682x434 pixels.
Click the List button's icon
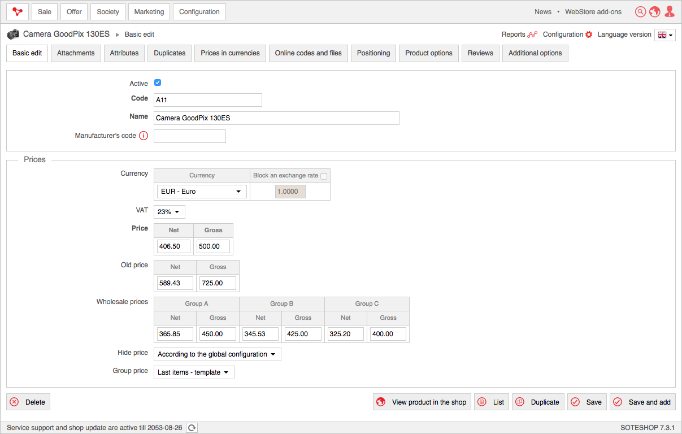482,402
